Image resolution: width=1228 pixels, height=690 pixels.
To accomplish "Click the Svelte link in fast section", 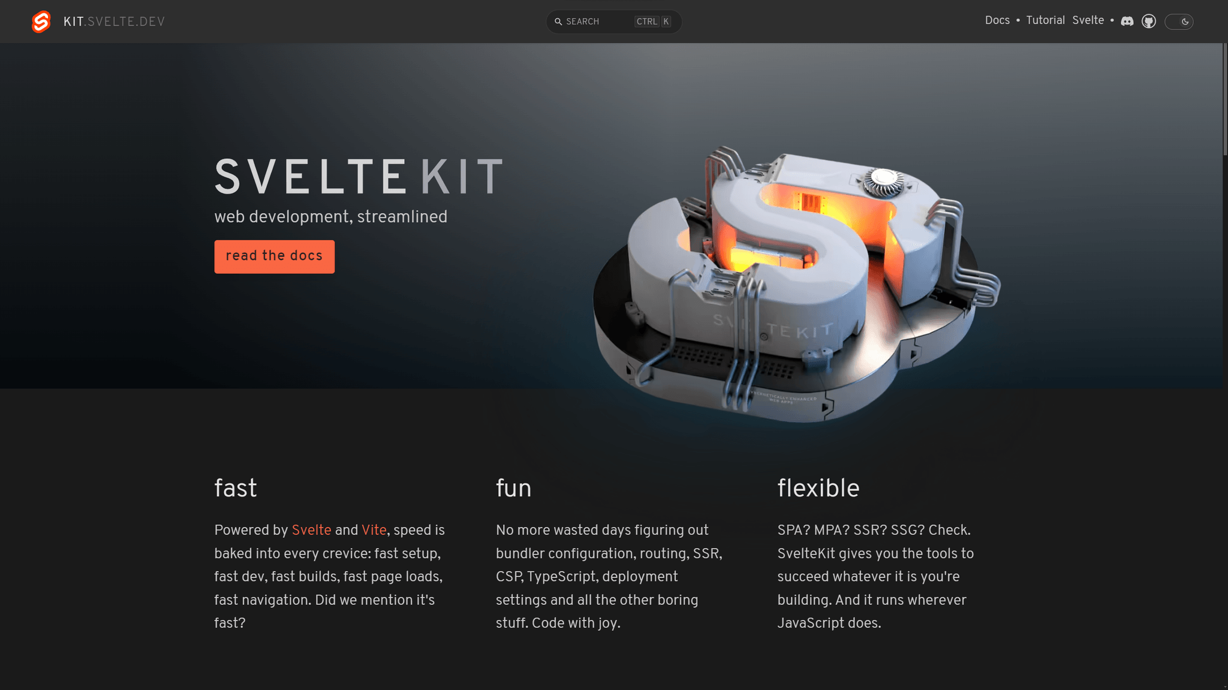I will click(x=312, y=531).
